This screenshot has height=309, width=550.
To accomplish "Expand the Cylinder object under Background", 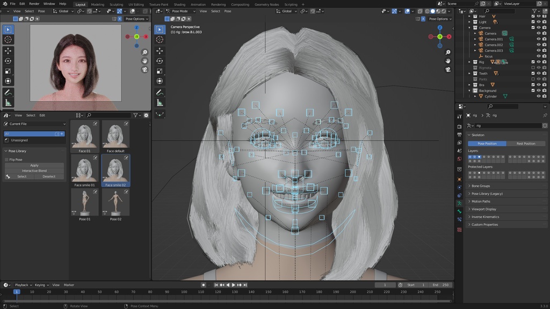I will click(x=475, y=96).
